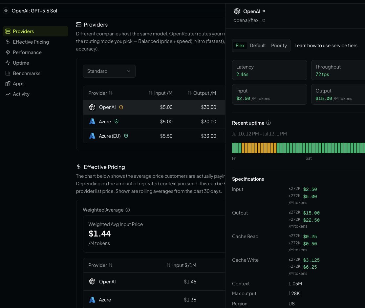Image resolution: width=365 pixels, height=308 pixels.
Task: Click the $1.45 OpenAI effective price
Action: click(190, 281)
